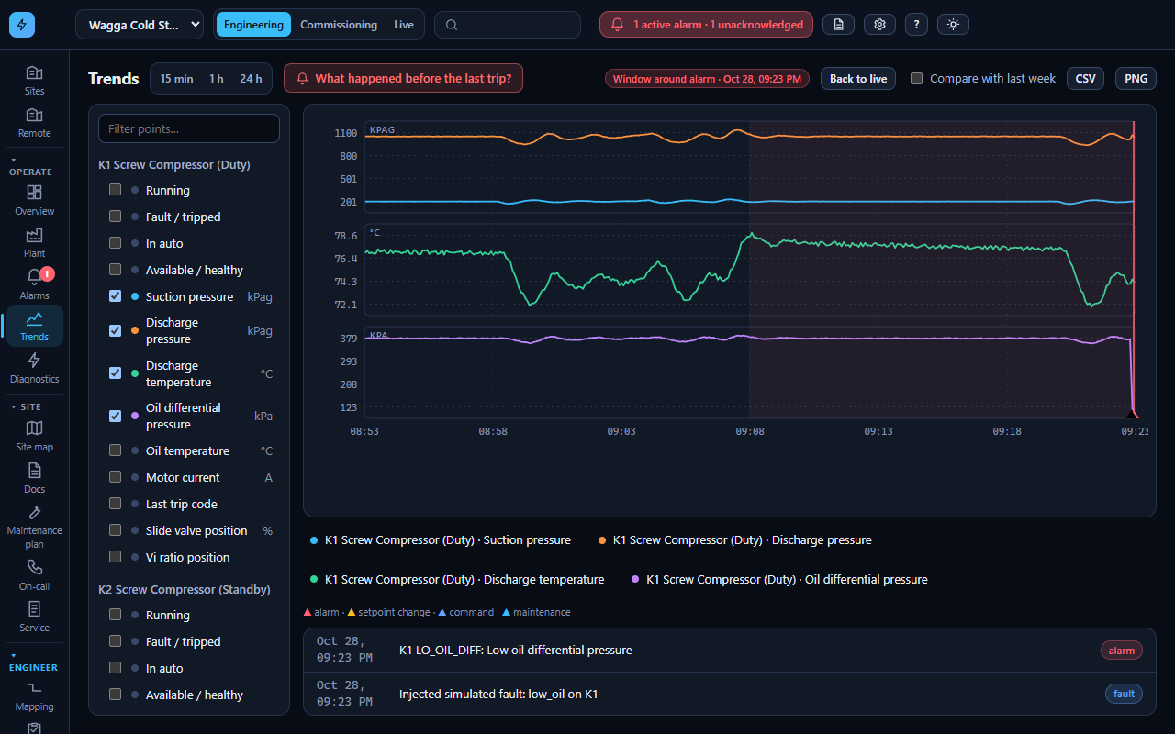Click the active alarm banner button
This screenshot has width=1175, height=734.
coord(707,25)
